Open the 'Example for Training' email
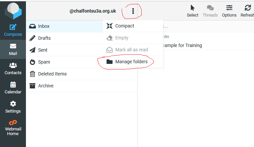The height and width of the screenshot is (147, 254). coord(181,45)
